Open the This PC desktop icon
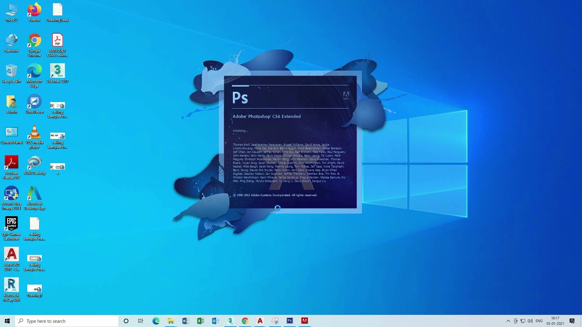 coord(11,13)
